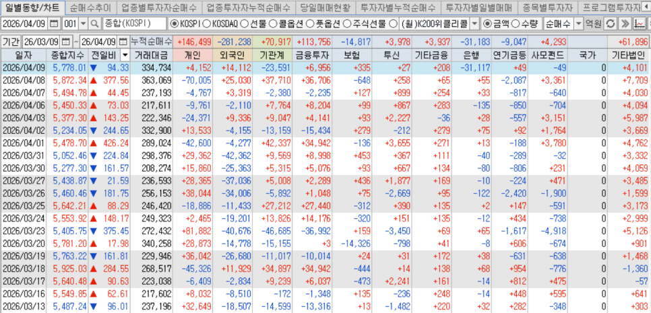
Task: Click the 연기금등 column header
Action: point(510,55)
